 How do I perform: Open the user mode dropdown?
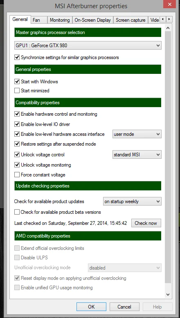(x=137, y=134)
